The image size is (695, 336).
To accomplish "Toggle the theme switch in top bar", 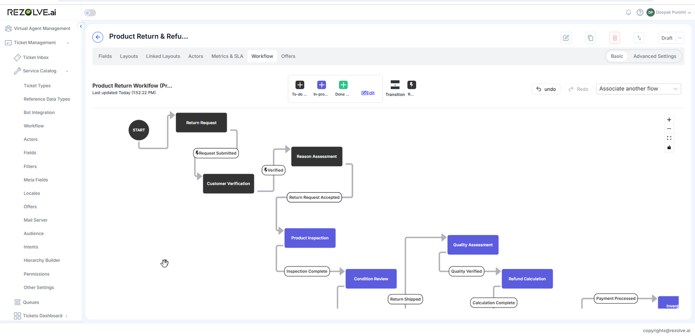I will pos(90,13).
